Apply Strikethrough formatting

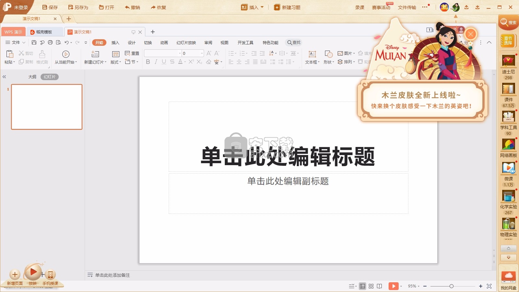172,62
